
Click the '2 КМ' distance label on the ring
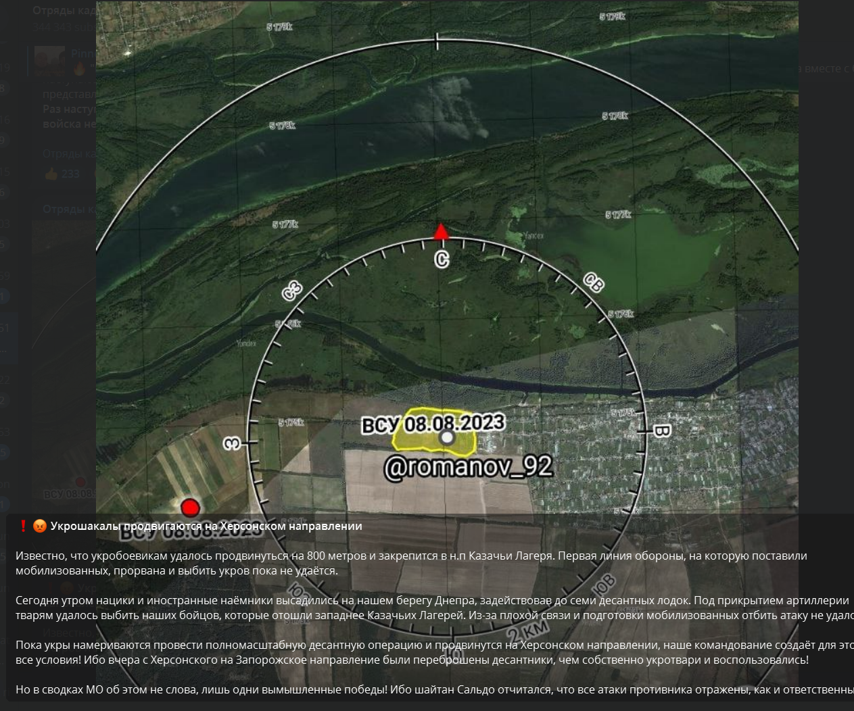[x=529, y=631]
